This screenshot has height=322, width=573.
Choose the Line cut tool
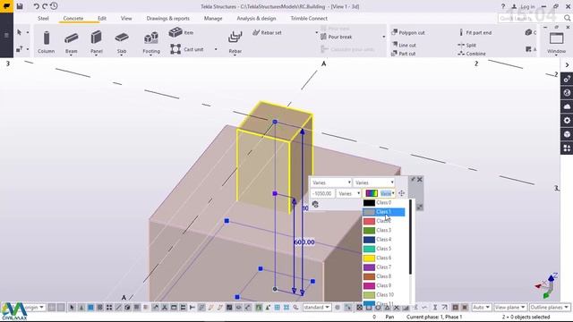coord(404,45)
